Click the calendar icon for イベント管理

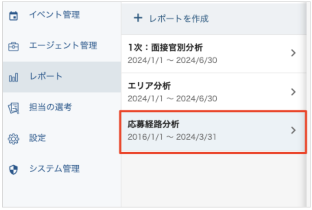[13, 16]
